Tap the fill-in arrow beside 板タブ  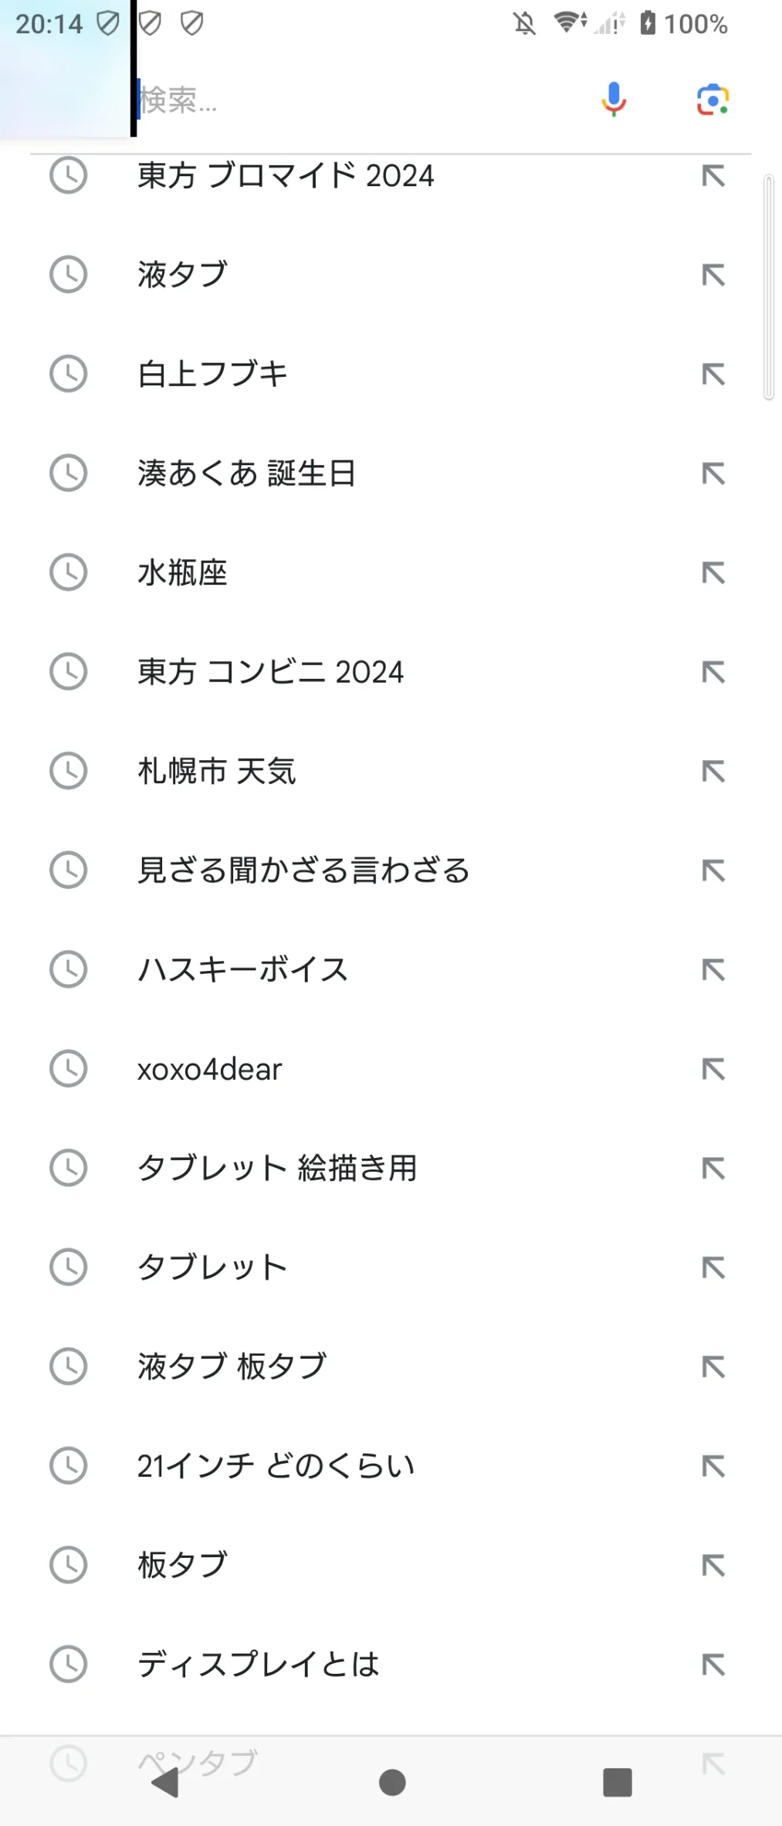pos(713,1566)
